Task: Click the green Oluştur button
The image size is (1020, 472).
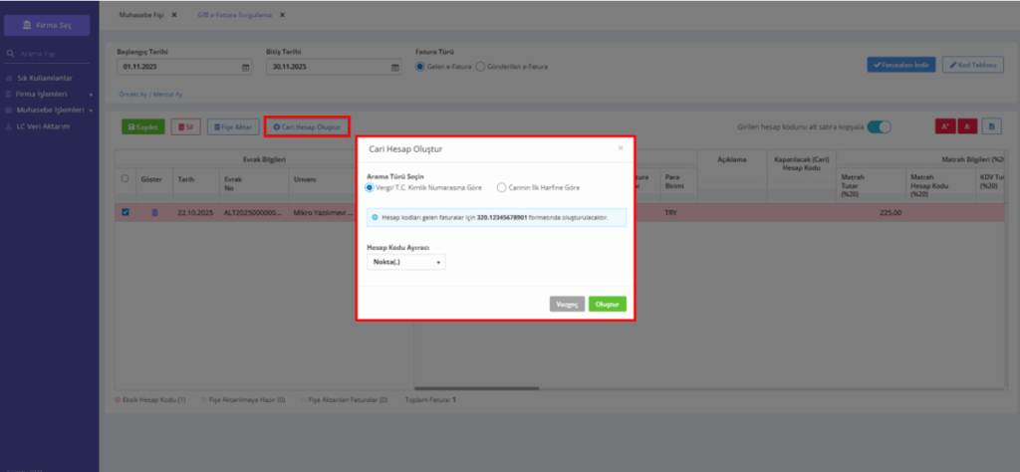Action: 608,305
